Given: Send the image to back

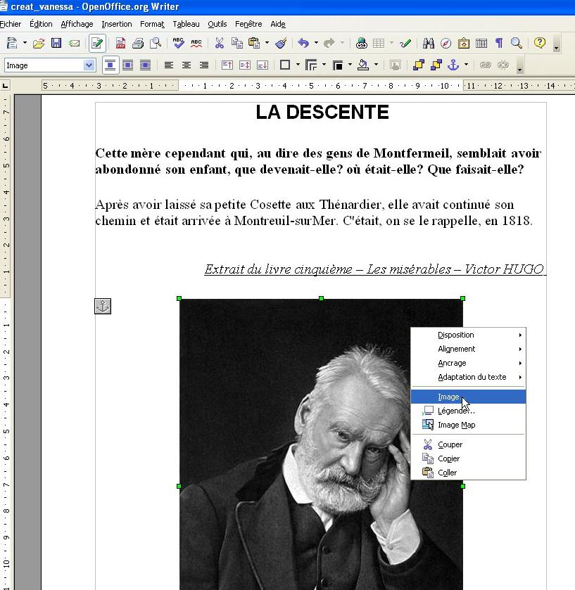Looking at the screenshot, I should (436, 65).
